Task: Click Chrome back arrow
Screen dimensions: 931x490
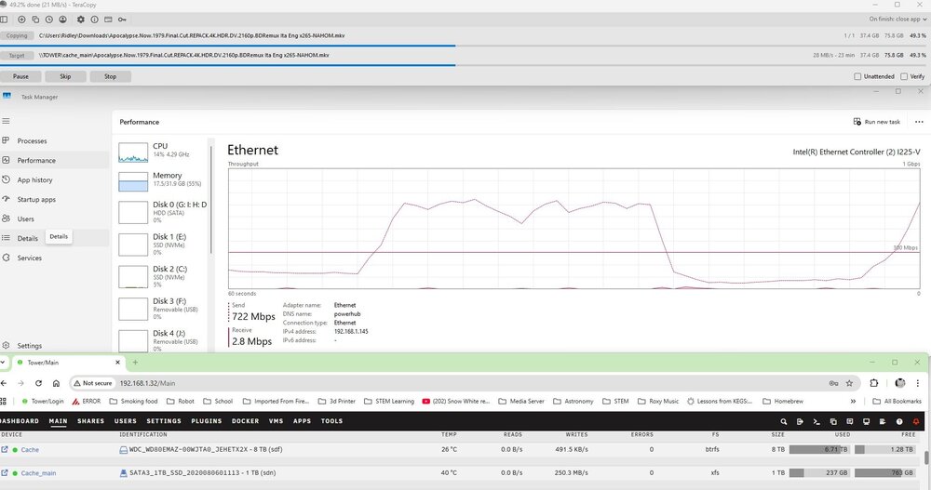Action: click(x=4, y=383)
